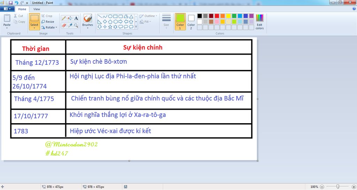Image resolution: width=357 pixels, height=190 pixels.
Task: Click the Zoom in plus button
Action: coord(354,187)
